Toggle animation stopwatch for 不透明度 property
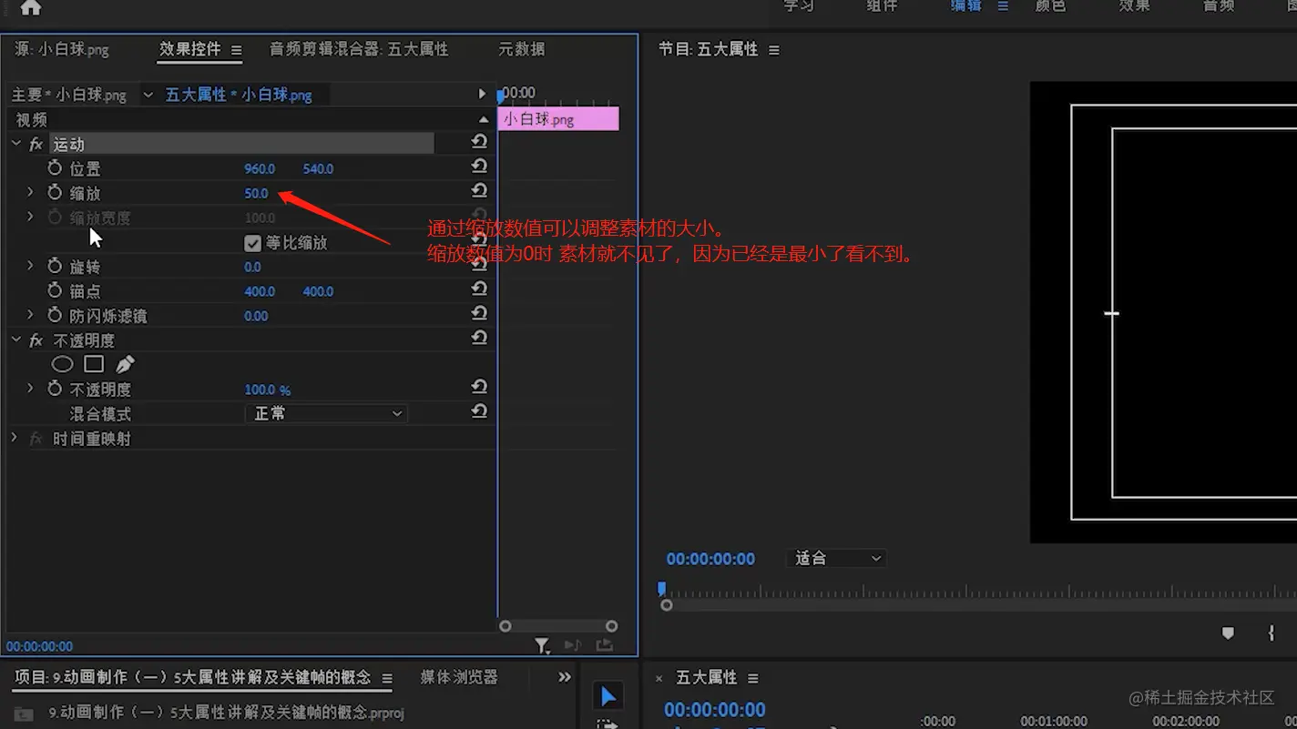This screenshot has width=1297, height=729. [55, 389]
